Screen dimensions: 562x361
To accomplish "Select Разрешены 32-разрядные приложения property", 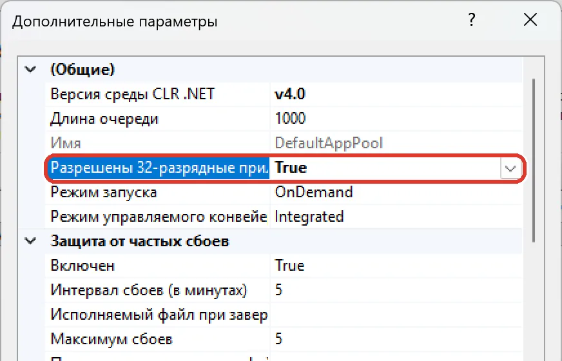I will [158, 168].
